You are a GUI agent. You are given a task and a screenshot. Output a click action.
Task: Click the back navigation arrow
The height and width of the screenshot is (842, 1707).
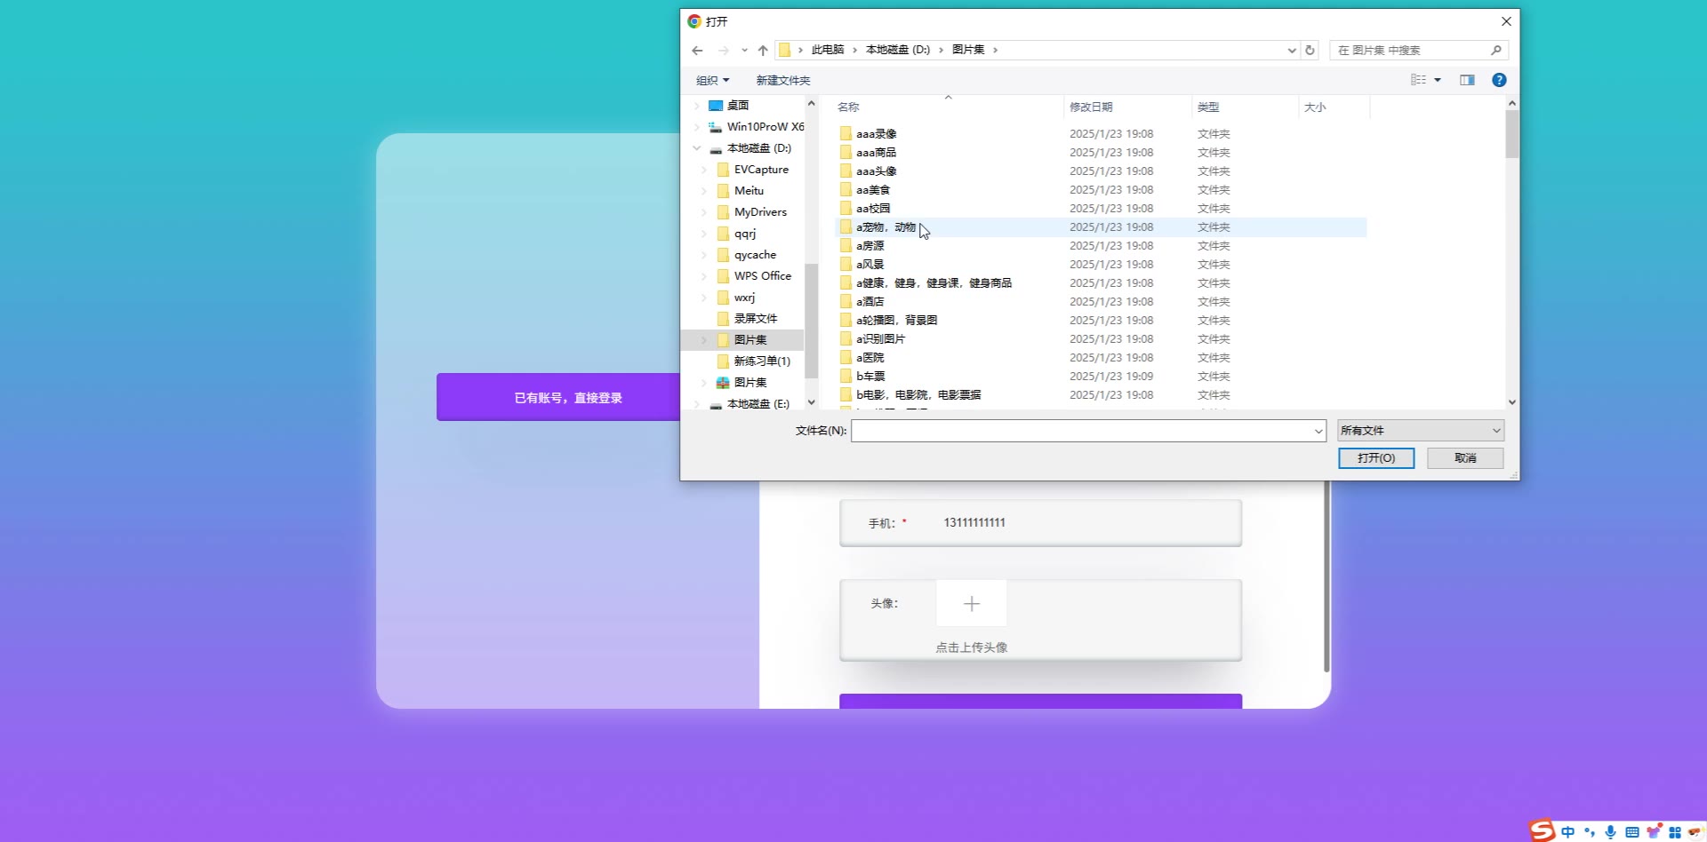coord(697,51)
